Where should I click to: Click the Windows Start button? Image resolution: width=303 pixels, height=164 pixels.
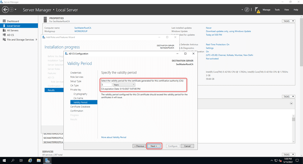pyautogui.click(x=4, y=161)
